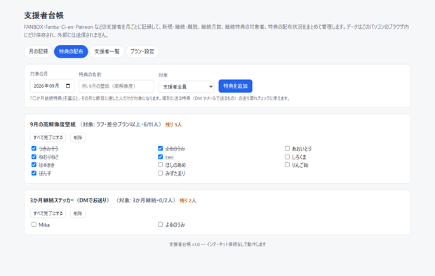Tick the しろくま checkbox

287,157
